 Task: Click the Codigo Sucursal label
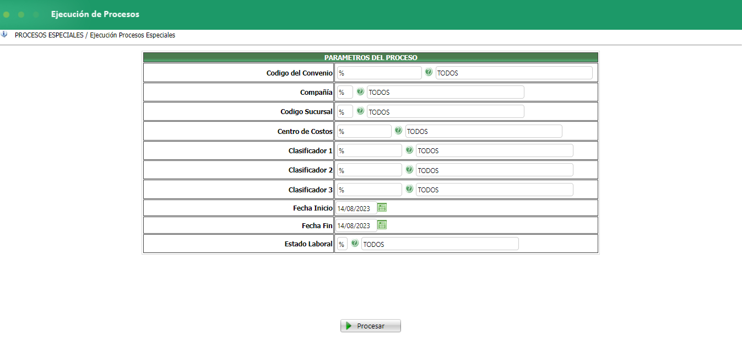[x=306, y=111]
